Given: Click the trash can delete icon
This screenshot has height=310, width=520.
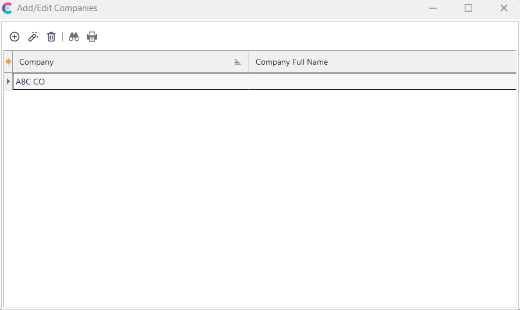Looking at the screenshot, I should coord(51,37).
